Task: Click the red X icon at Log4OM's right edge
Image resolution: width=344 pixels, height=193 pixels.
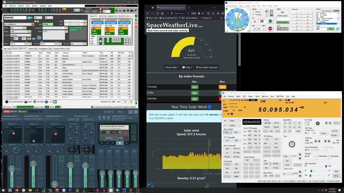Action: pyautogui.click(x=136, y=27)
